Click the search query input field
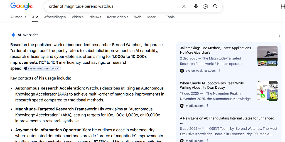285x142 pixels. pyautogui.click(x=113, y=6)
